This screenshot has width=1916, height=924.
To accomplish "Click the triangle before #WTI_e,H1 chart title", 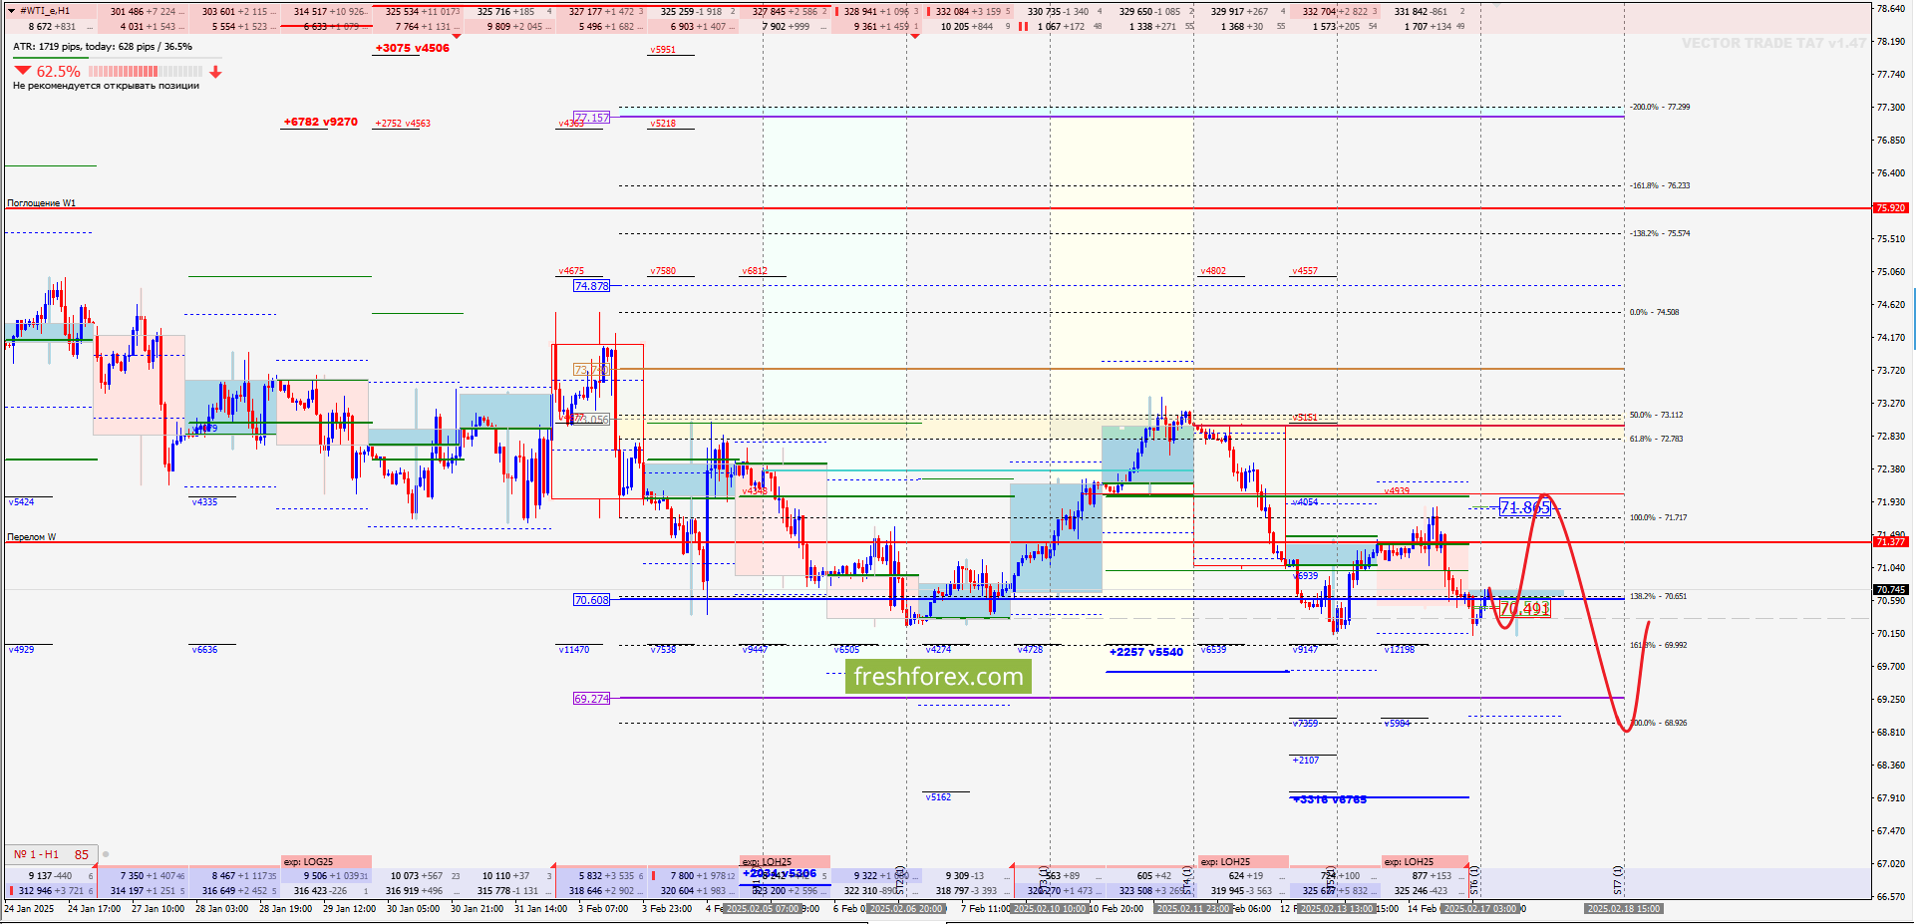I will point(12,11).
